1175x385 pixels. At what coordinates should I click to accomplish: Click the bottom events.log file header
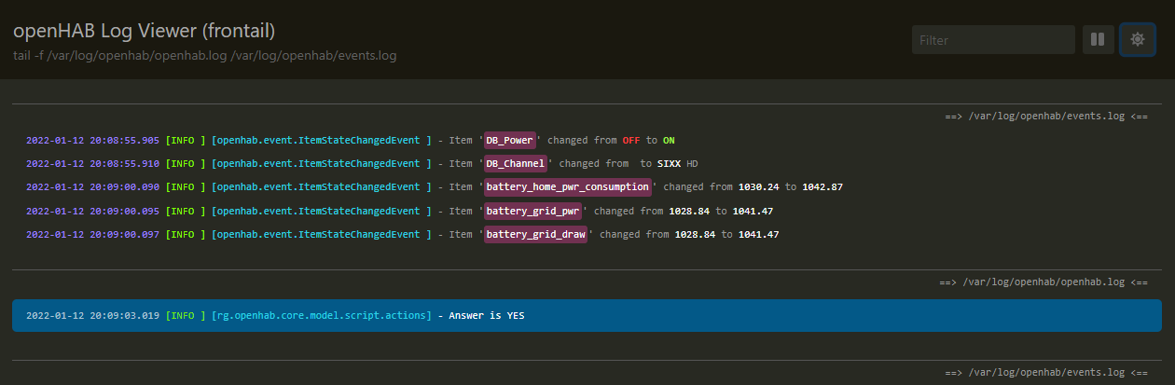point(1045,373)
